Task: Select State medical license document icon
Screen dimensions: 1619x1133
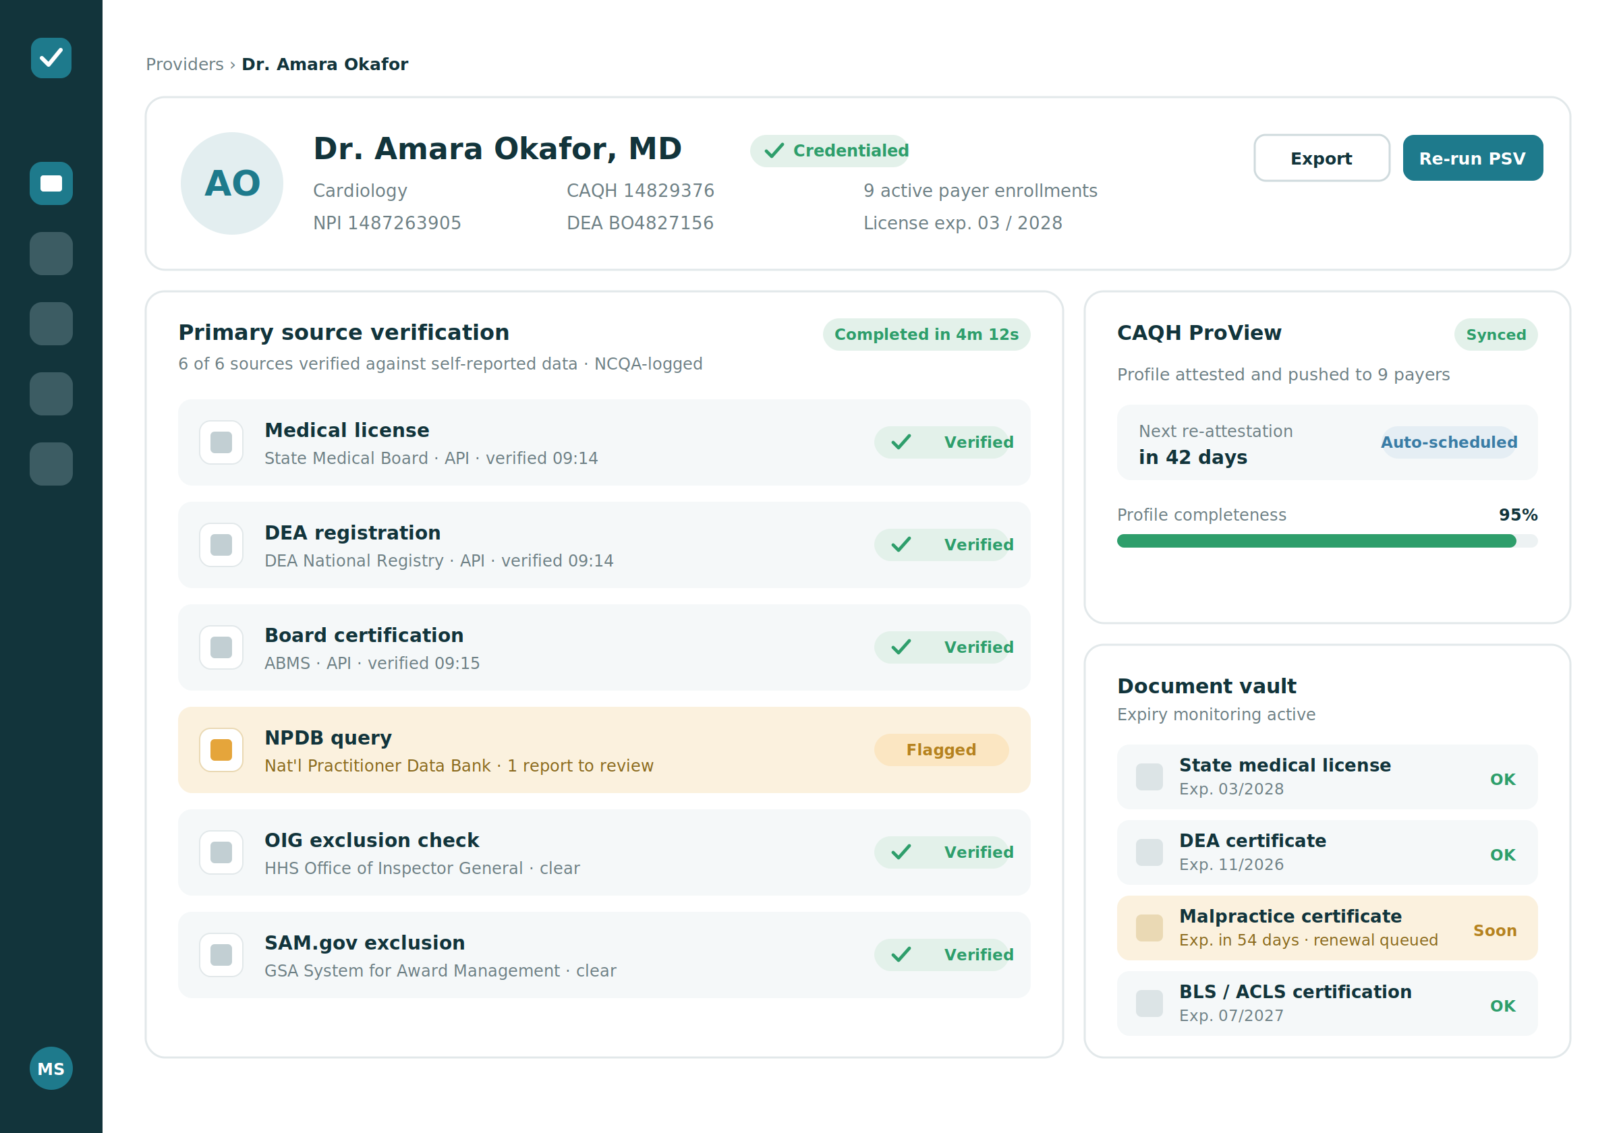Action: (x=1149, y=777)
